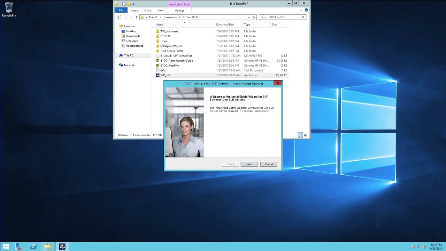Viewport: 446px width, 251px height.
Task: Switch Explorer to details view icon
Action: coord(300,135)
